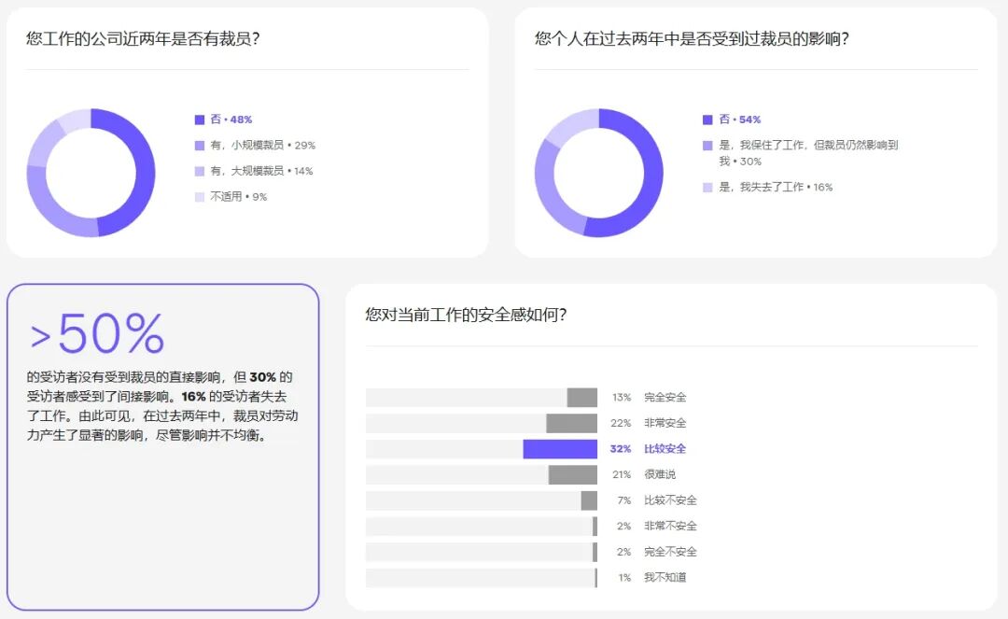Click the swatch beside 有，小规模裁员 29%
This screenshot has width=1008, height=619.
[200, 146]
